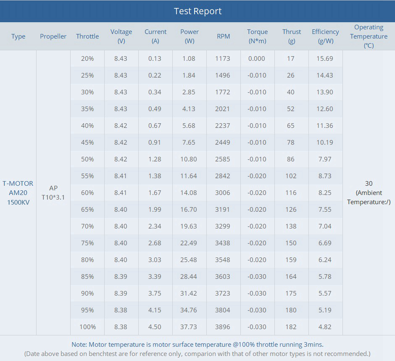Click the Test Report title banner
This screenshot has height=361, width=395.
pyautogui.click(x=197, y=11)
